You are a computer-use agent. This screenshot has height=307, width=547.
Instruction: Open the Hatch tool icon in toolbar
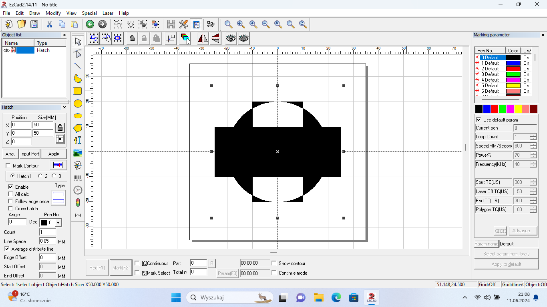click(171, 24)
